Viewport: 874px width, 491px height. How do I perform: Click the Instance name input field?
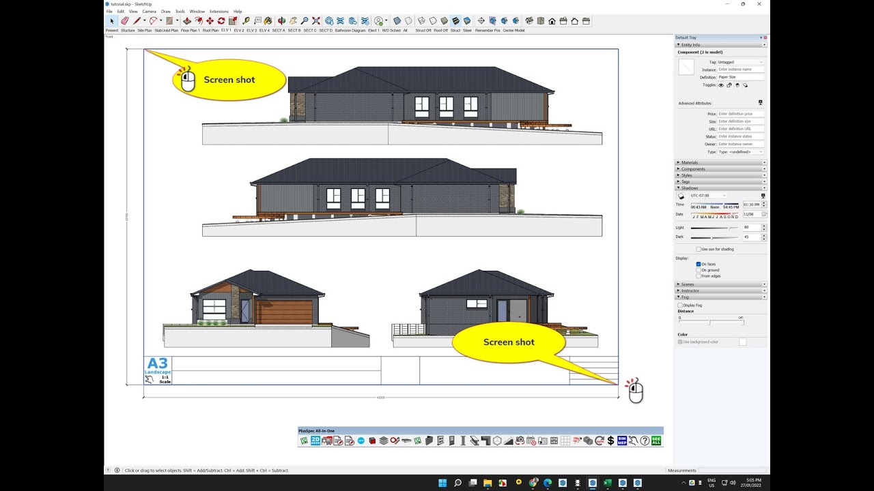point(740,70)
